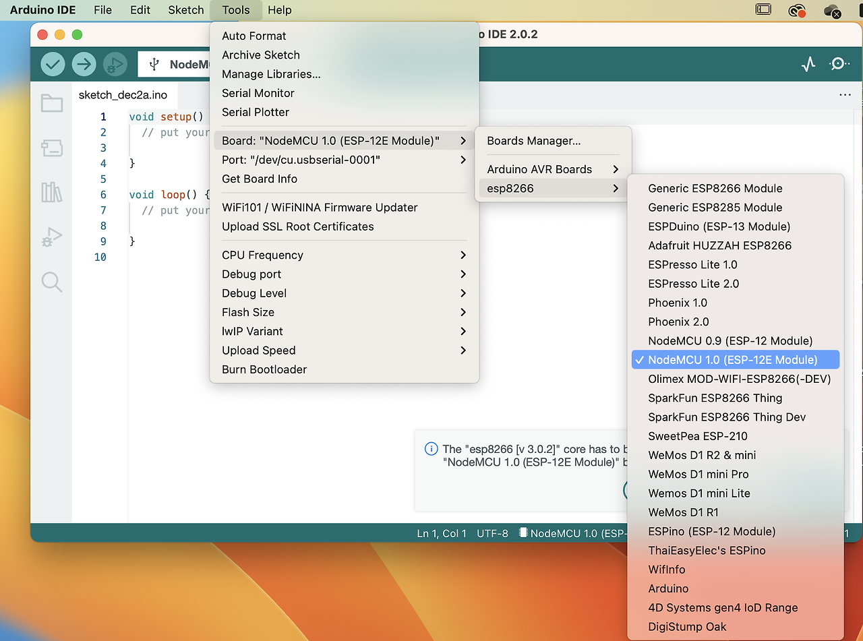Image resolution: width=863 pixels, height=641 pixels.
Task: Click the USB icon in board selector
Action: point(154,64)
